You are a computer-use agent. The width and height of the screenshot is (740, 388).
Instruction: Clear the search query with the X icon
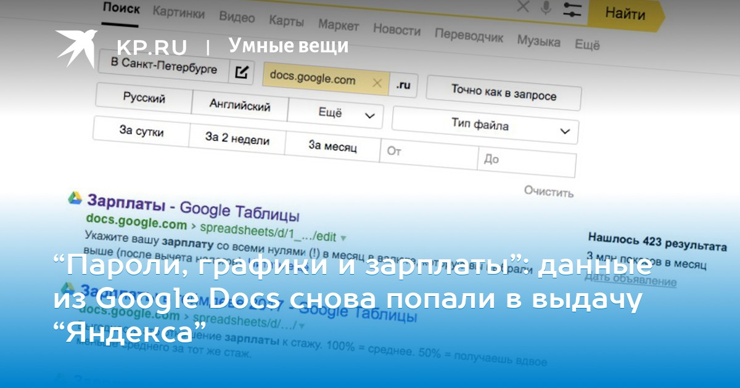(x=523, y=7)
